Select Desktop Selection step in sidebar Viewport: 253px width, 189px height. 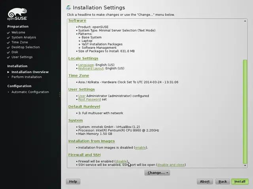pos(25,47)
